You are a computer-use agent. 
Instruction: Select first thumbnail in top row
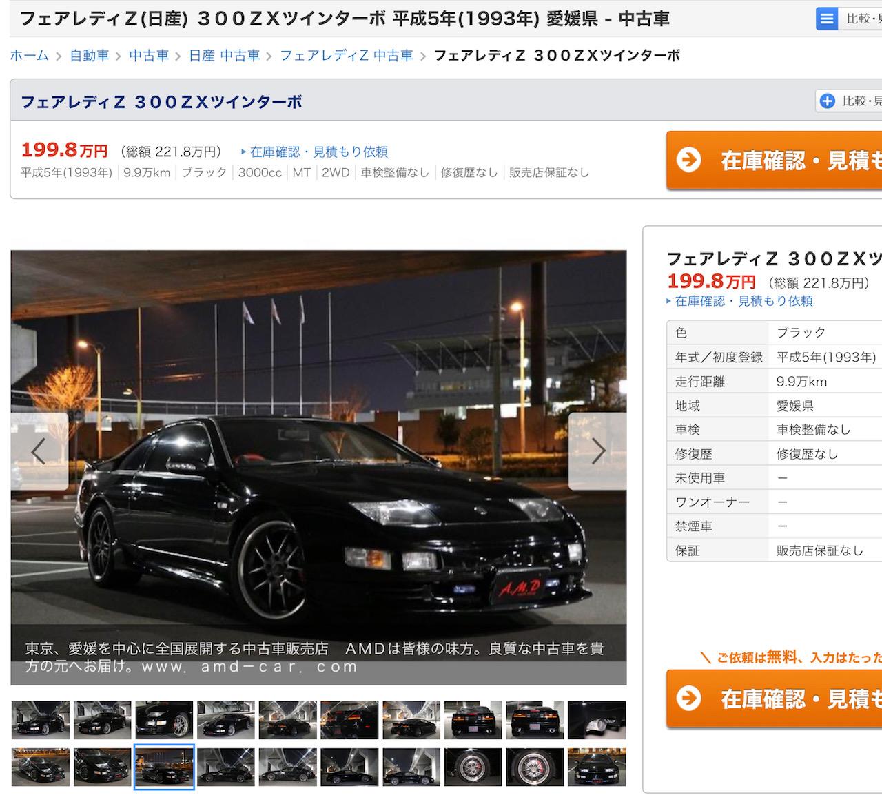[x=41, y=720]
